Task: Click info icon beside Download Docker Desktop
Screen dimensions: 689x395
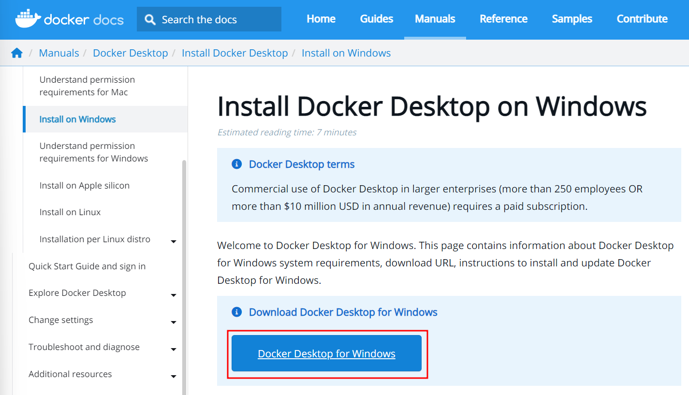Action: (x=236, y=312)
